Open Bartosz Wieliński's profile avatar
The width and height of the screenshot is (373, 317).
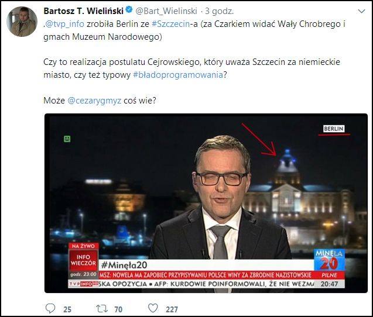[x=22, y=22]
